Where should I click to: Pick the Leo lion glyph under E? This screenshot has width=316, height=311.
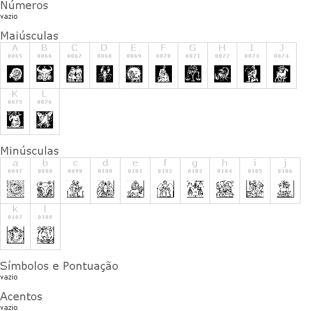[134, 74]
